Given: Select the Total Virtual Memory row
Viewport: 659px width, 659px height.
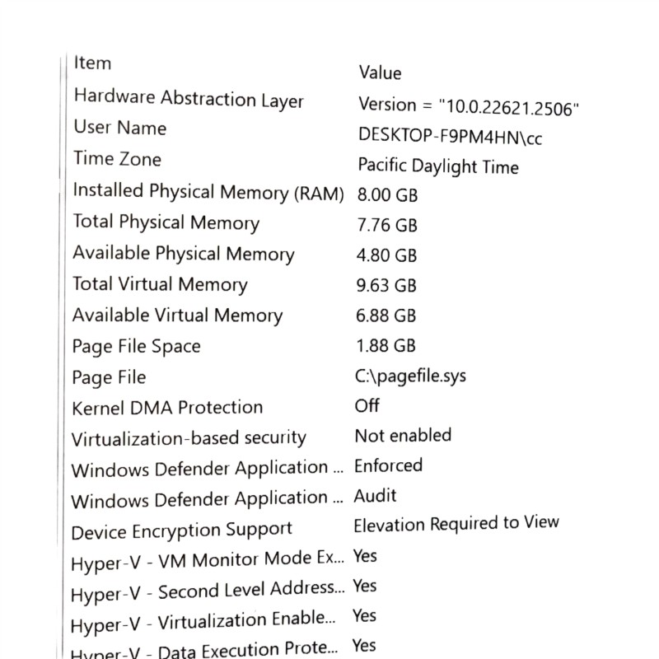Looking at the screenshot, I should 160,285.
